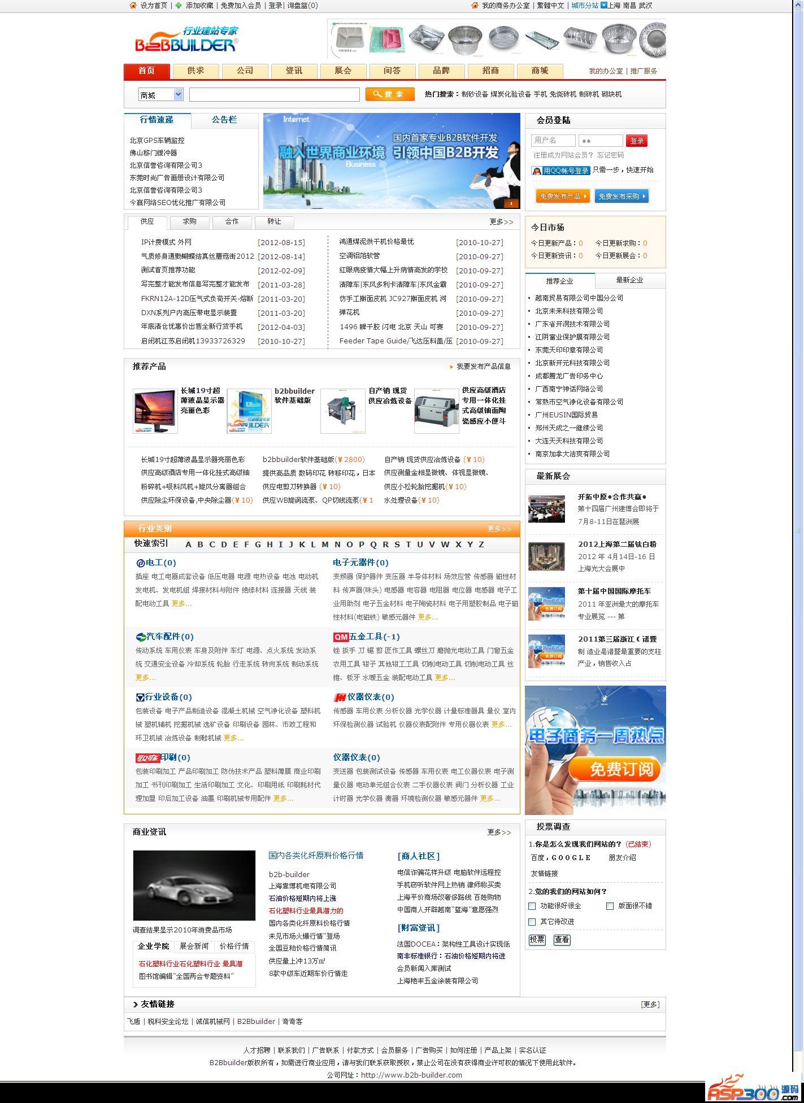Expand 更多... under the 电子元器件 category
This screenshot has height=1103, width=804.
coord(428,617)
